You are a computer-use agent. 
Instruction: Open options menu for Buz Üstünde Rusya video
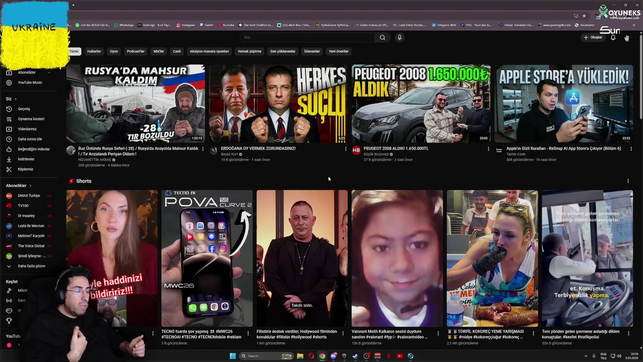203,149
